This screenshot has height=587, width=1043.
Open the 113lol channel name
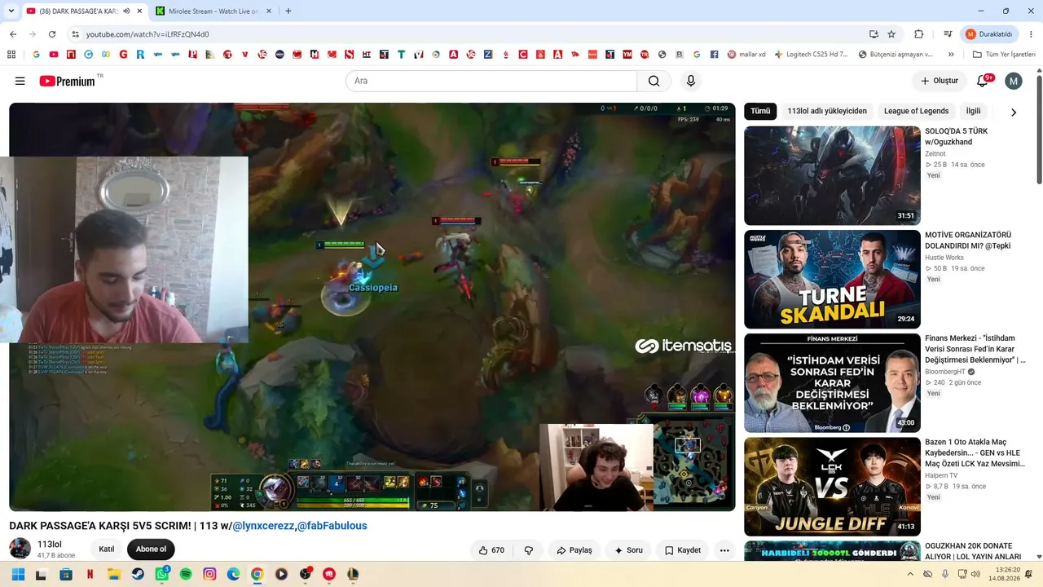[50, 545]
